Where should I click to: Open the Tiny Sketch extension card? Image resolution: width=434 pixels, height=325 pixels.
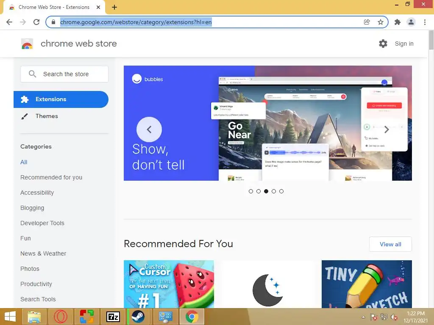[x=367, y=284]
